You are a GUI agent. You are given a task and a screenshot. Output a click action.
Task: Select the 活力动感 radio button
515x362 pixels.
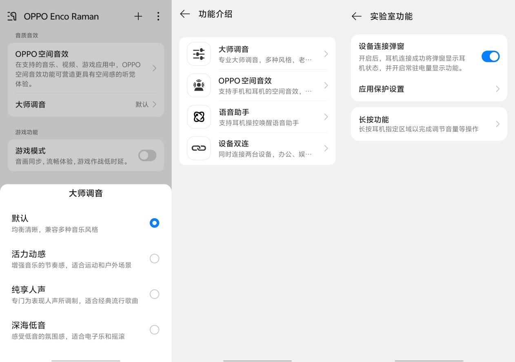154,258
